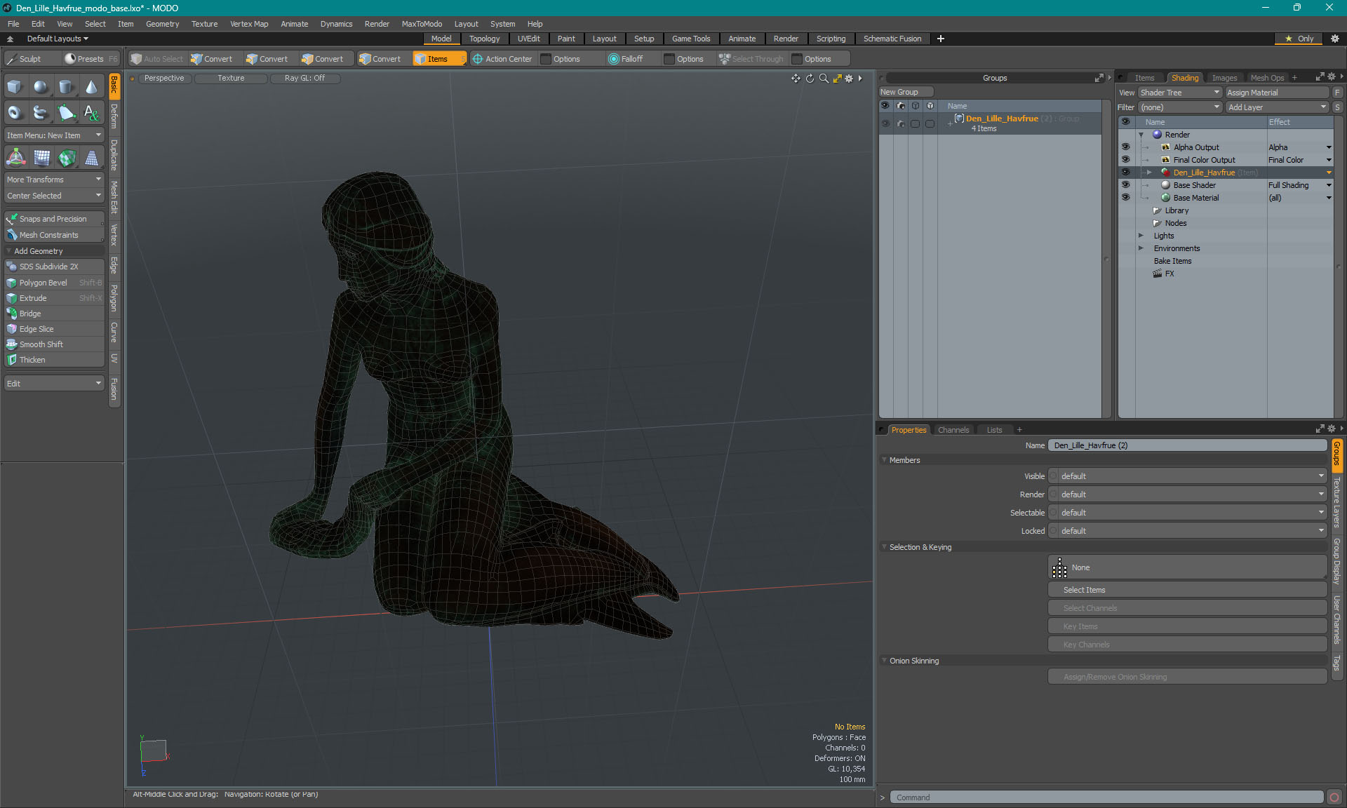Viewport: 1347px width, 808px height.
Task: Open the Default Layouts dropdown
Action: pyautogui.click(x=58, y=39)
